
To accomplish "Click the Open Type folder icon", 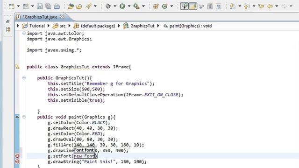I will 71,6.
